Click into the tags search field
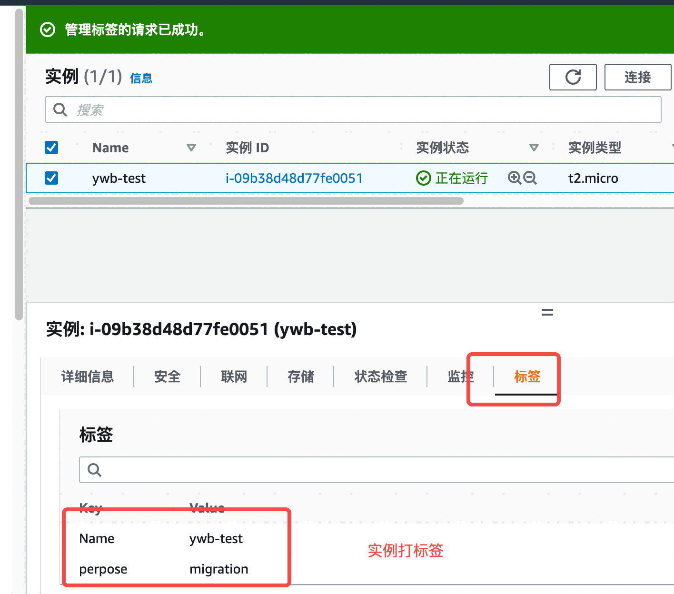 tap(376, 470)
